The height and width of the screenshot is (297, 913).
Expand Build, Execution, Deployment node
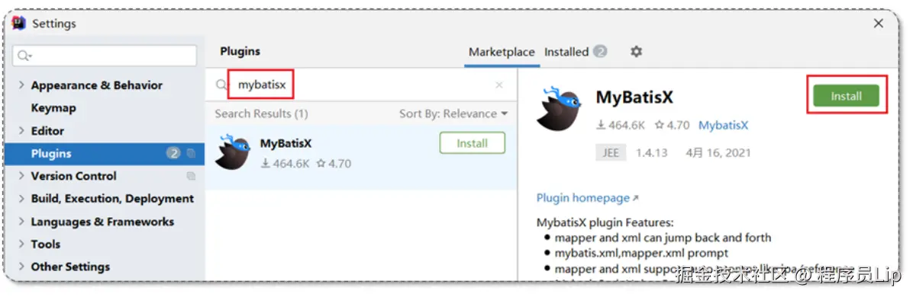coord(21,199)
